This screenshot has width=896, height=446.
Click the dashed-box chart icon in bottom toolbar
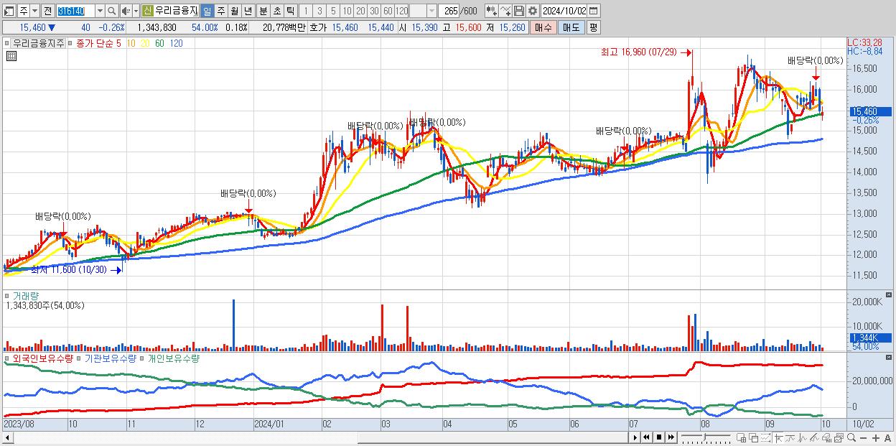point(765,437)
